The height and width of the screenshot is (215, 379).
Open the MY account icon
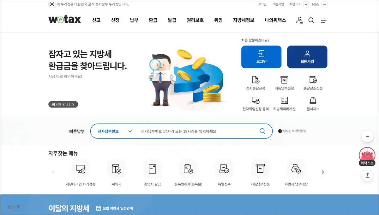(299, 20)
